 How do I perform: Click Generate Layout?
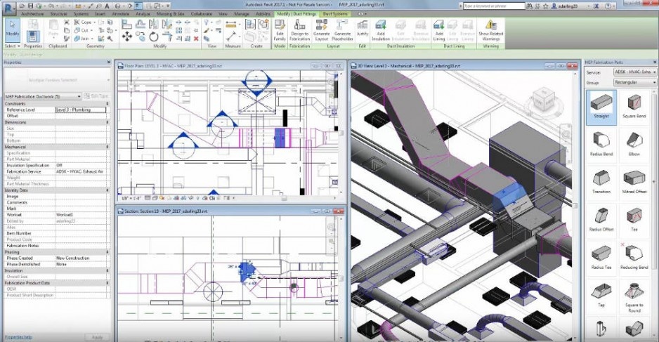click(x=322, y=30)
